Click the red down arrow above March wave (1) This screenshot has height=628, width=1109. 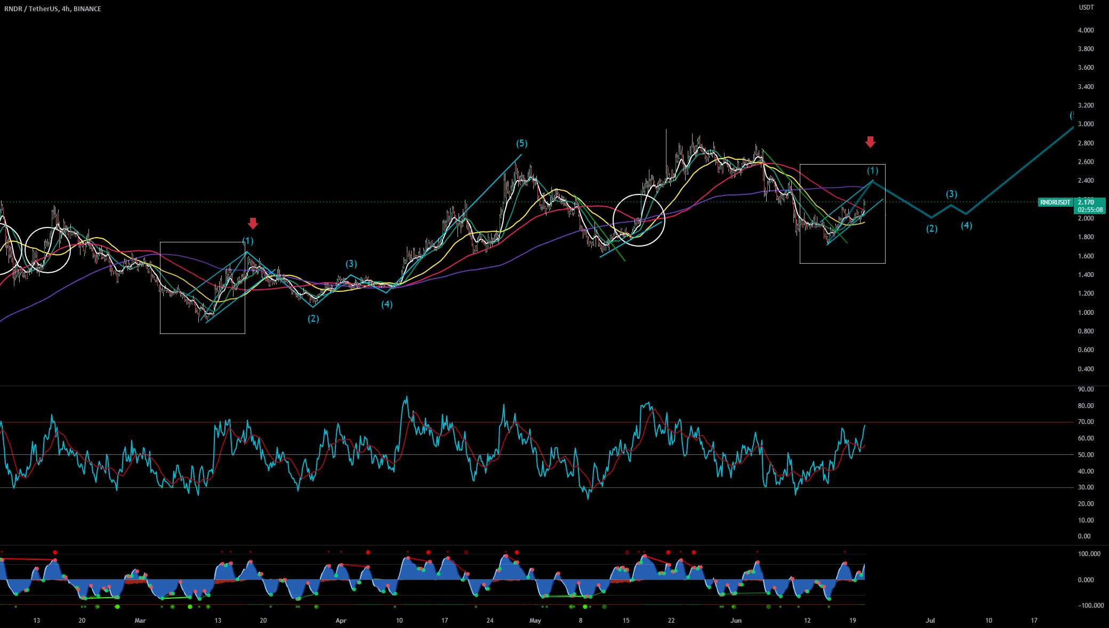[x=253, y=223]
